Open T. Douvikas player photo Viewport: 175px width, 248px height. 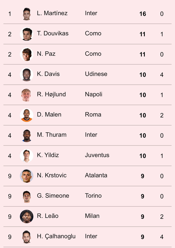coord(26,34)
